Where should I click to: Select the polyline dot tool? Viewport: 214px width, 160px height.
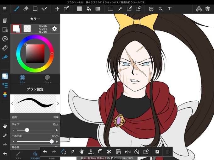44,9
